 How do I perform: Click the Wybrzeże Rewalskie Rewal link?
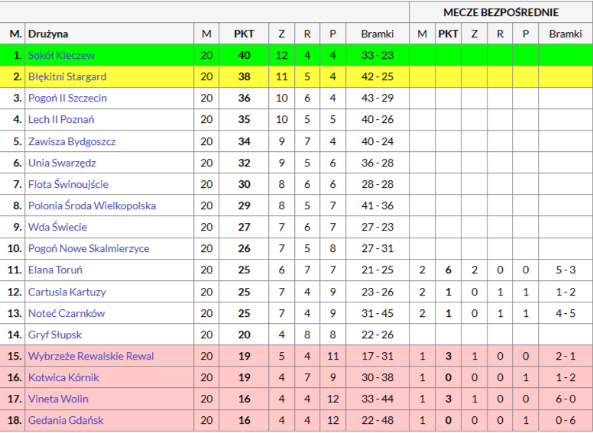click(91, 356)
